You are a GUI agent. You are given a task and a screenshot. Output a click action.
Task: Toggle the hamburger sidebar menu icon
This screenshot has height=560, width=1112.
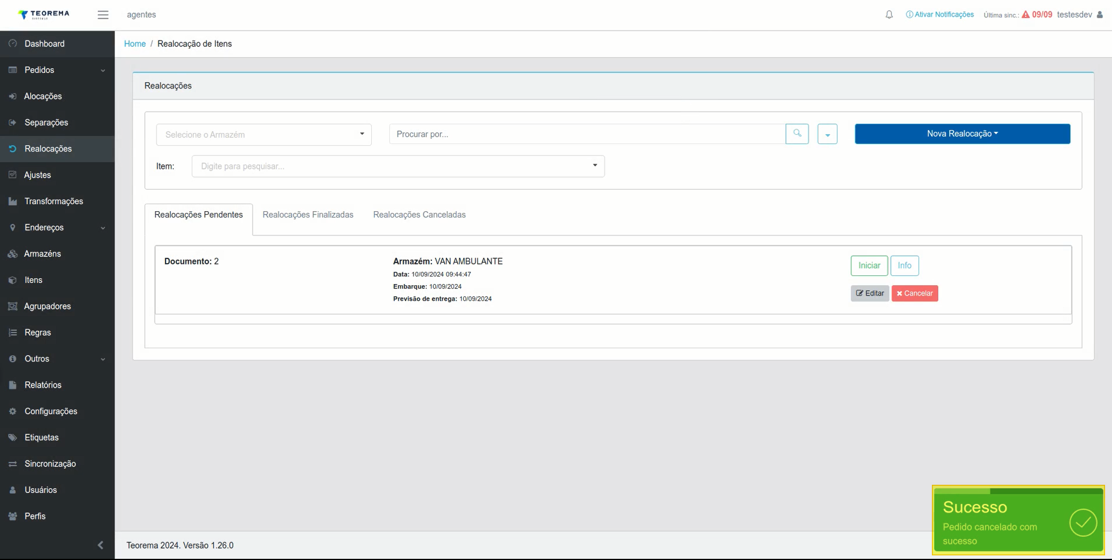(103, 15)
